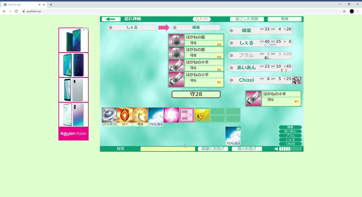The width and height of the screenshot is (362, 197).
Task: Focus the chat message input field
Action: [x=168, y=149]
